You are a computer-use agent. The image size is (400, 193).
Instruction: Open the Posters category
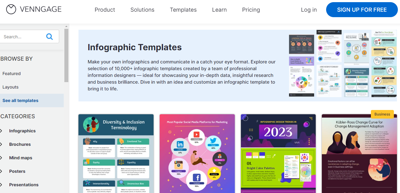(x=17, y=171)
